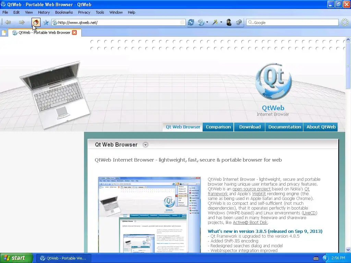The height and width of the screenshot is (263, 351).
Task: Click the 'Redesigned searches dialog and model' line
Action: coord(245,246)
